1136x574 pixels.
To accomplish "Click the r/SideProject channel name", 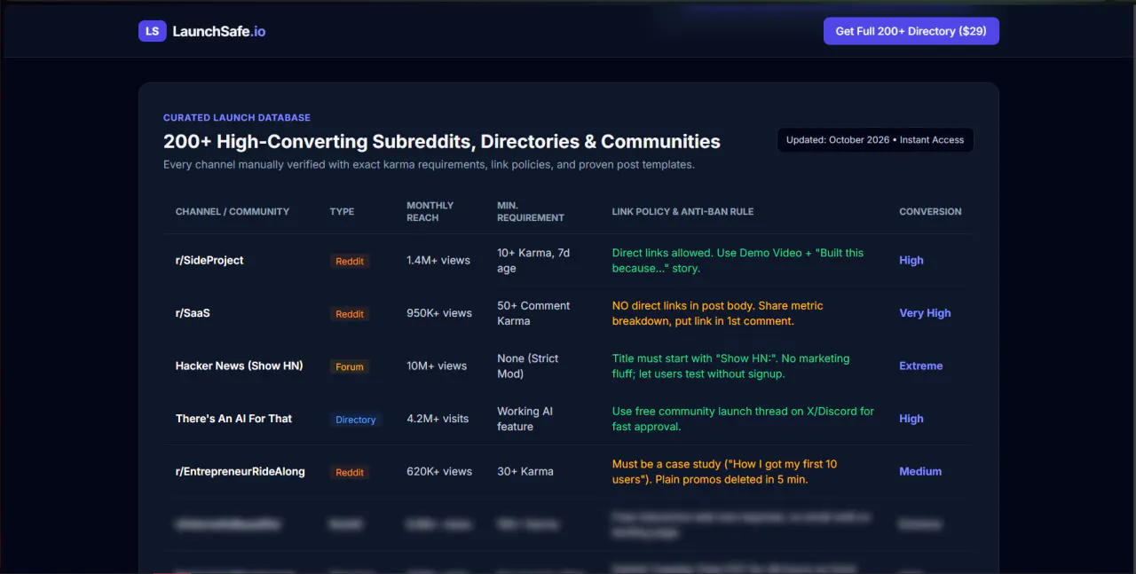I will point(209,260).
